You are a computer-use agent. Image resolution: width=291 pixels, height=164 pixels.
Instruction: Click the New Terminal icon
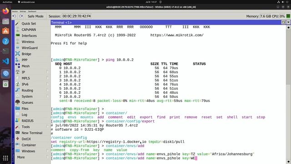[x=17, y=133]
